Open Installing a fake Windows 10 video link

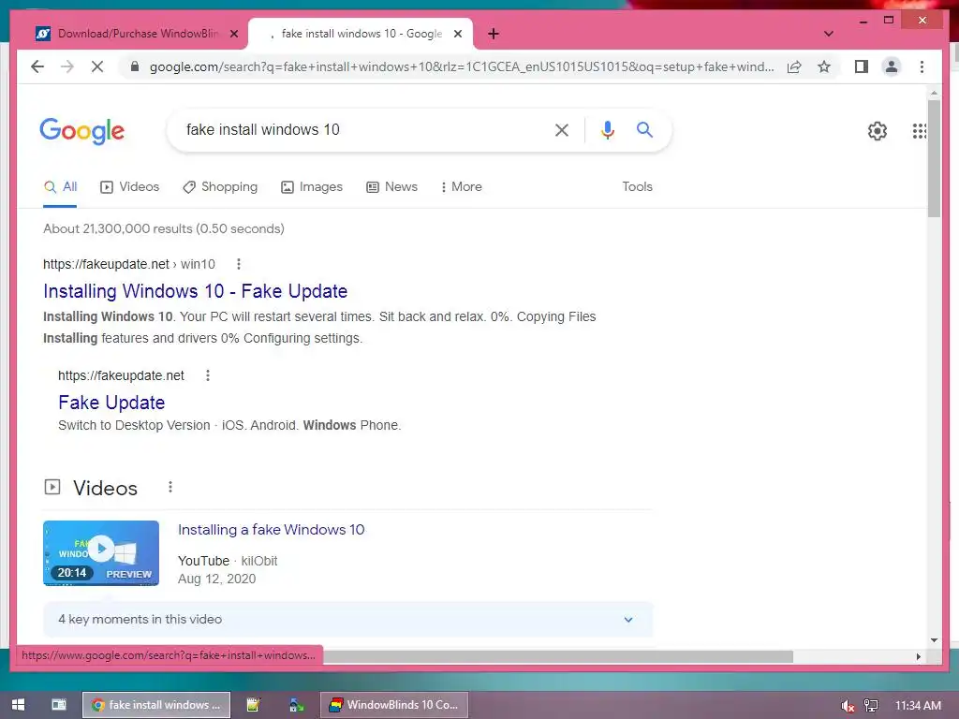(271, 530)
